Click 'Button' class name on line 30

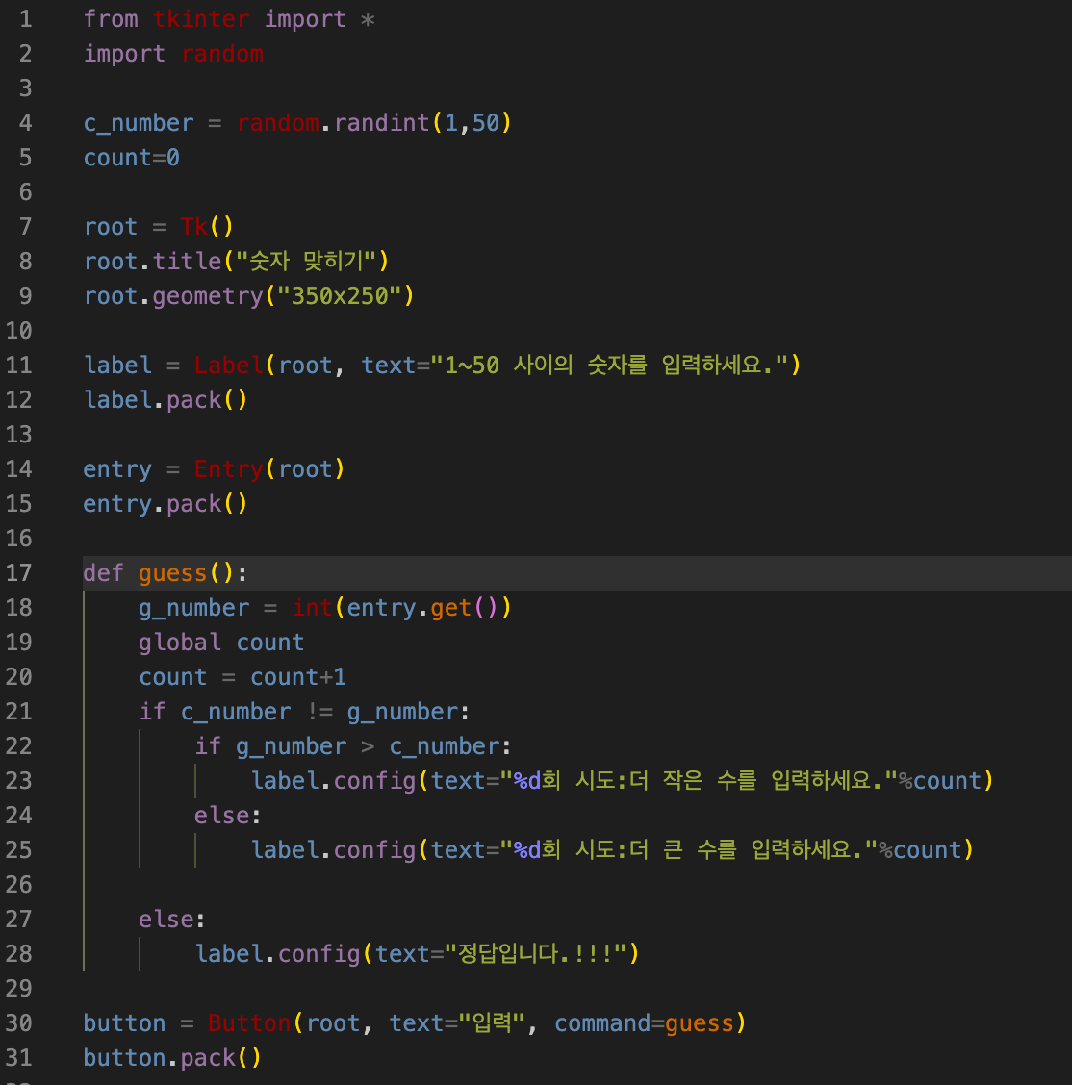249,1022
